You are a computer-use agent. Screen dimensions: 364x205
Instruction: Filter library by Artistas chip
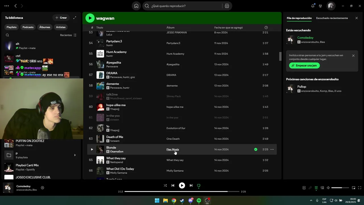(x=61, y=27)
